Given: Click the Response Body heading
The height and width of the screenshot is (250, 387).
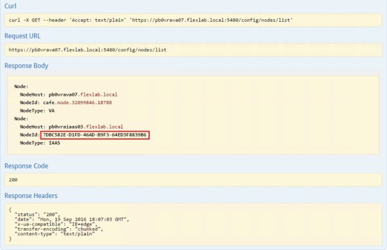Looking at the screenshot, I should [26, 66].
